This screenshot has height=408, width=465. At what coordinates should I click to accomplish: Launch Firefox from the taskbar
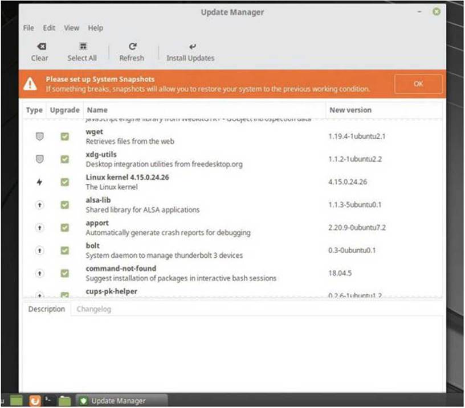coord(35,401)
